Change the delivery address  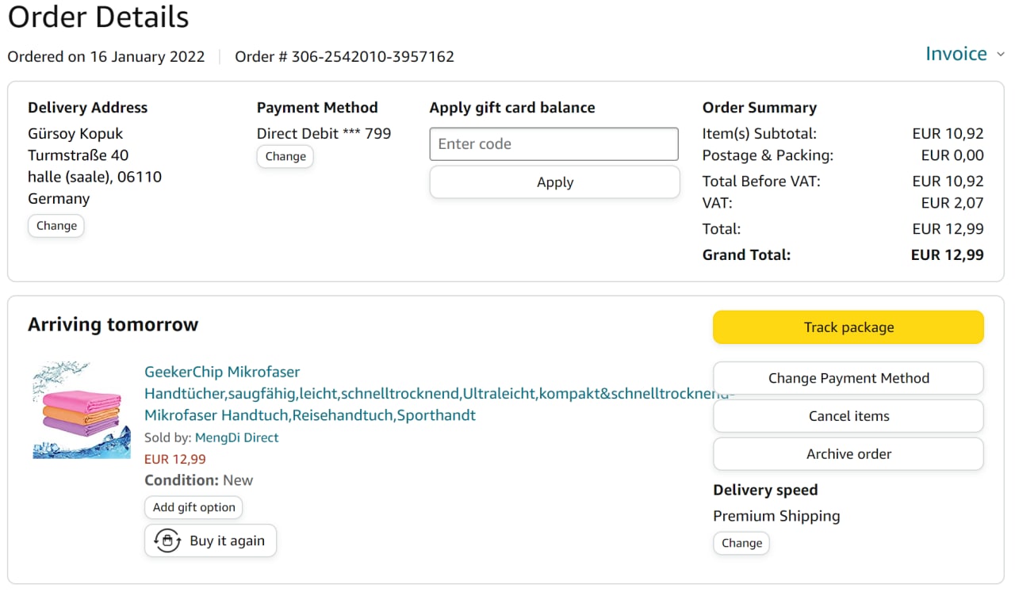coord(56,226)
